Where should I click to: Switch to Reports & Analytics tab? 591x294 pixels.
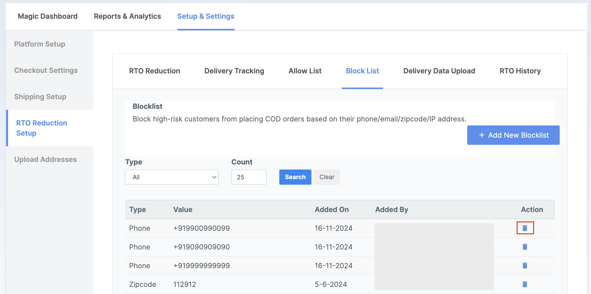point(128,16)
